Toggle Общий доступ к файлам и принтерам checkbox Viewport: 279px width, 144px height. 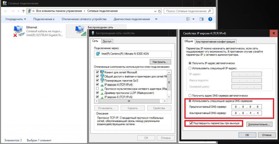tap(97, 76)
